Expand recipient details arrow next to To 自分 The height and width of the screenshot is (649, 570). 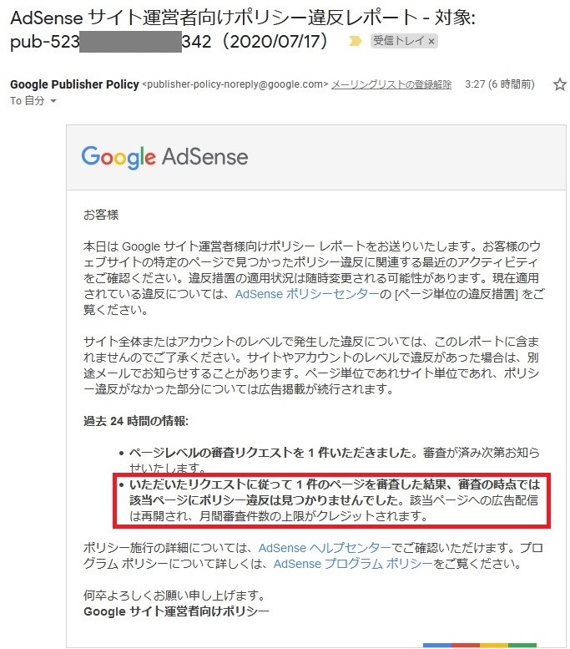pos(53,100)
